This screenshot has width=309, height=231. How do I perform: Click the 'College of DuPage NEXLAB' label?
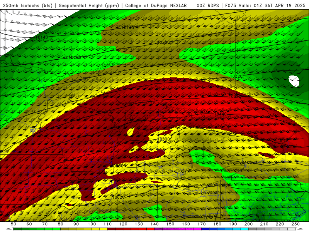(x=156, y=5)
